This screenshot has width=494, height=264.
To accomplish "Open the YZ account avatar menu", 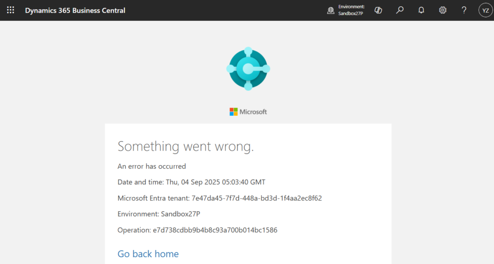I will click(x=485, y=10).
